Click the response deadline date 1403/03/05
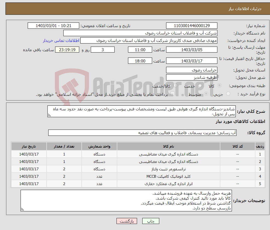The width and height of the screenshot is (270, 230). tap(192, 50)
